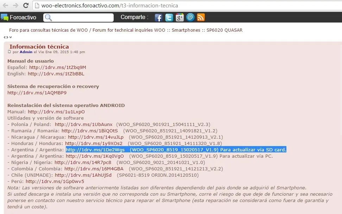Click the browser forward arrow

click(15, 5)
